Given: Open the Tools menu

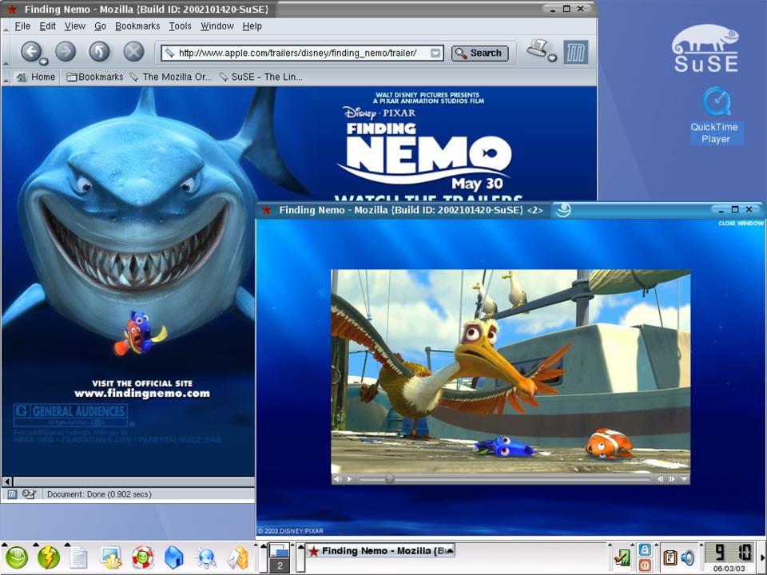Looking at the screenshot, I should pyautogui.click(x=180, y=26).
